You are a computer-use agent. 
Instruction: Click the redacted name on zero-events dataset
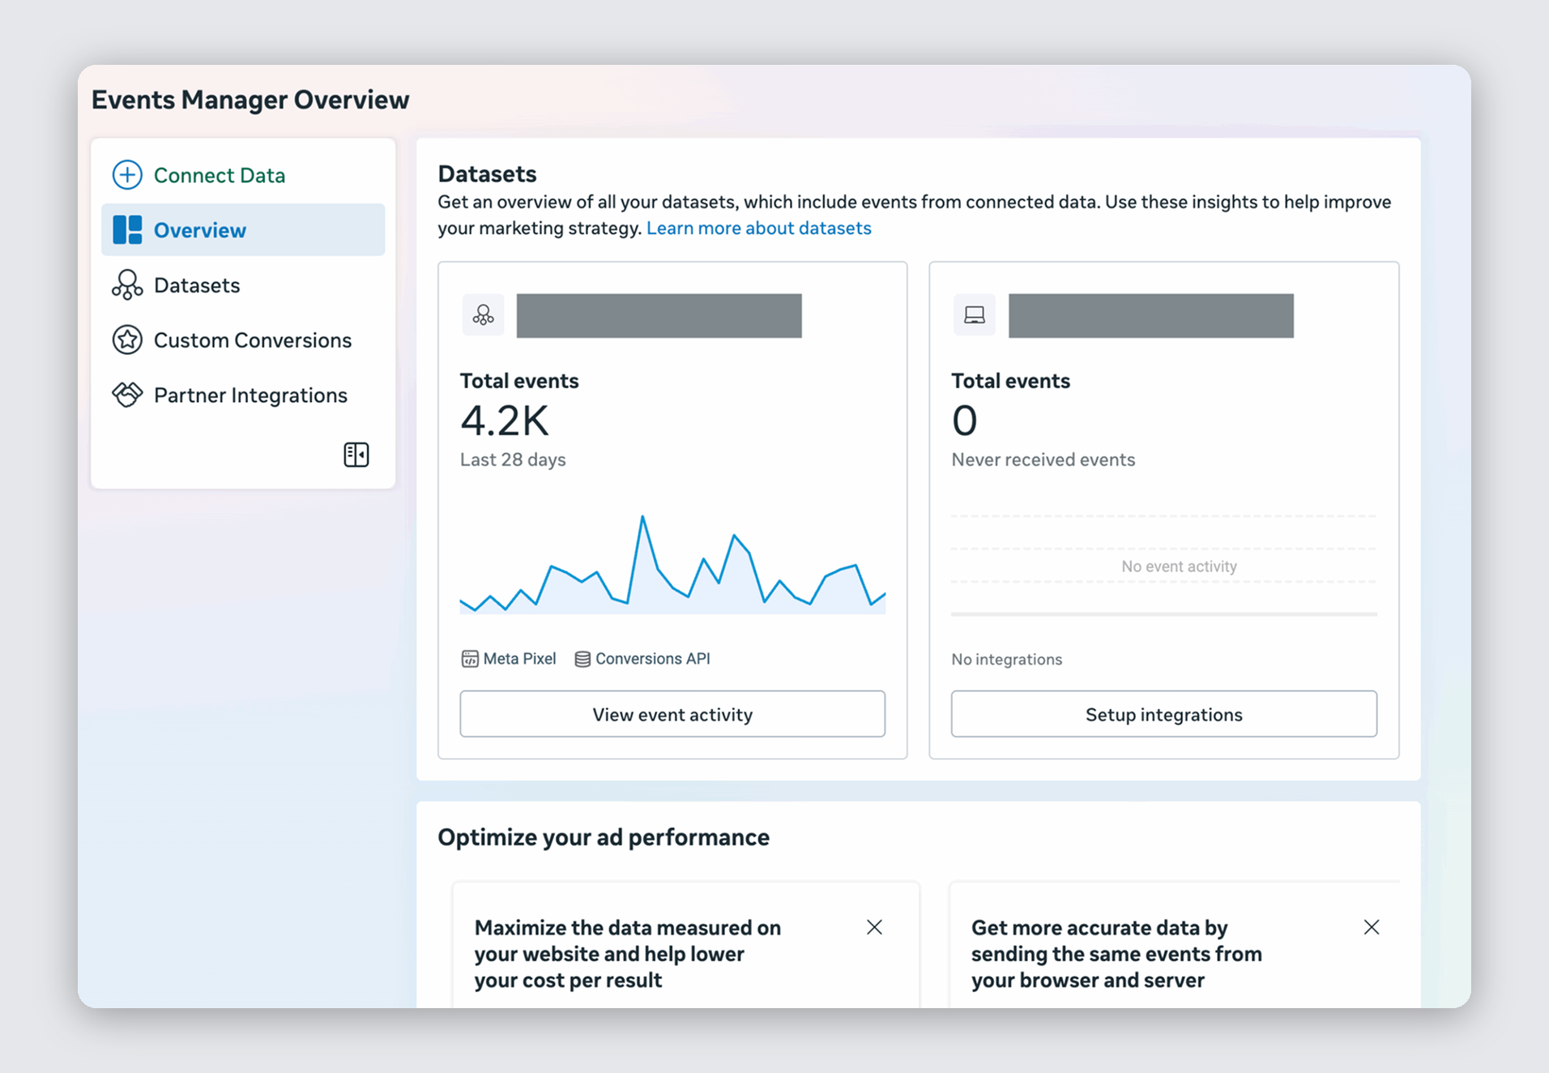click(1150, 316)
